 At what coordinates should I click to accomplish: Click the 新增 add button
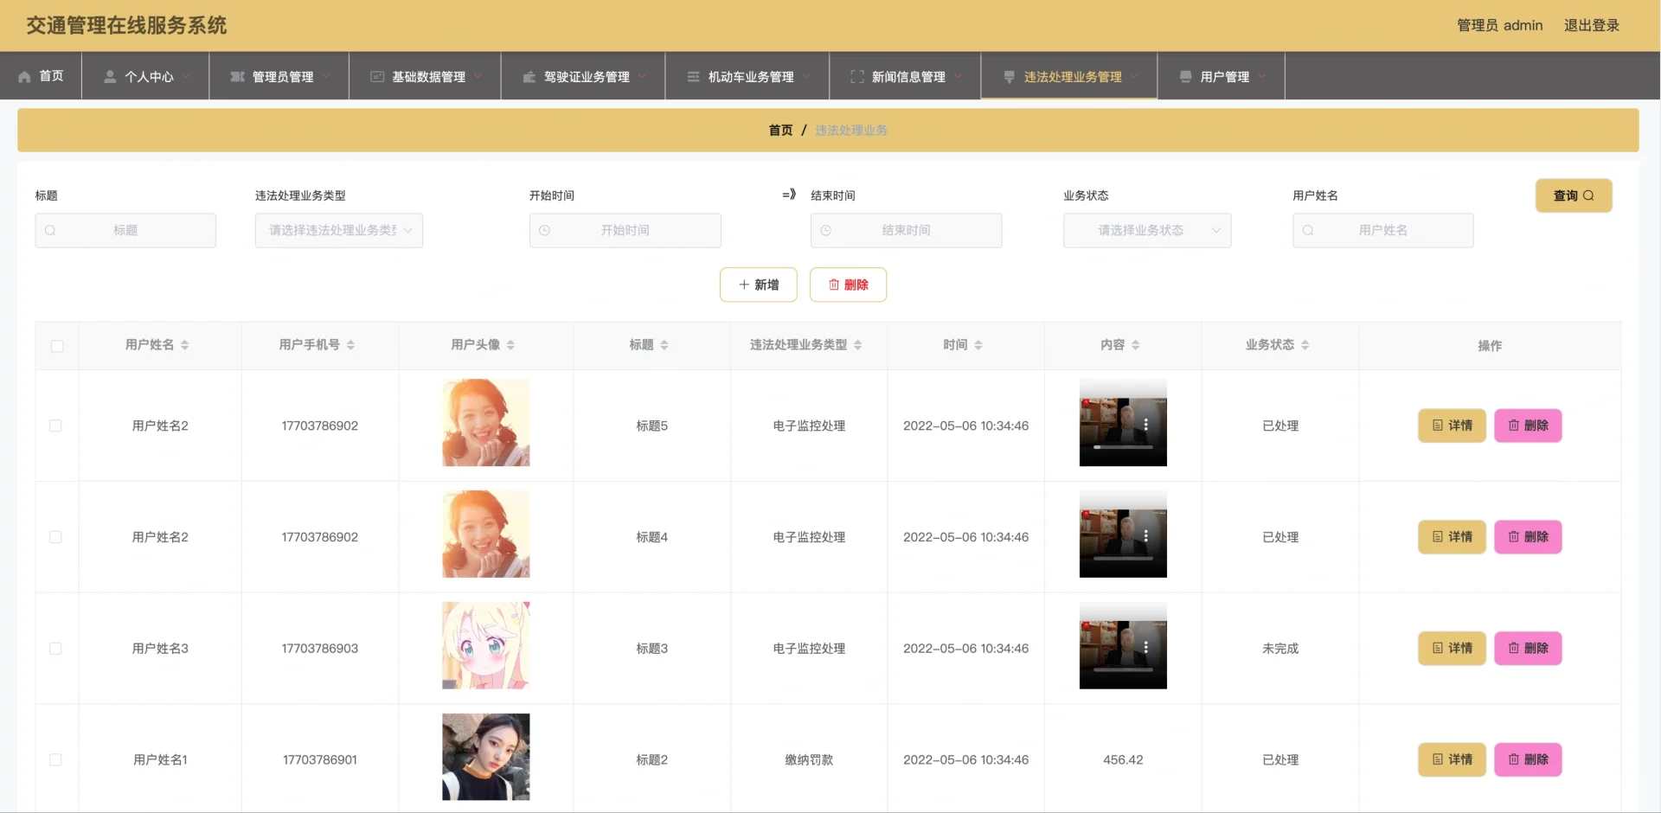(758, 285)
